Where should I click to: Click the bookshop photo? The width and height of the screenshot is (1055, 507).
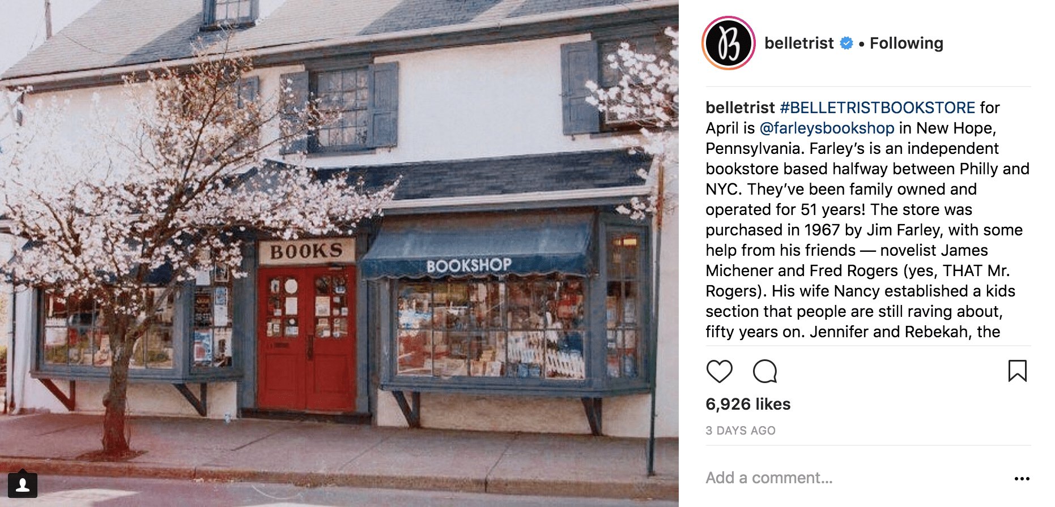(339, 253)
